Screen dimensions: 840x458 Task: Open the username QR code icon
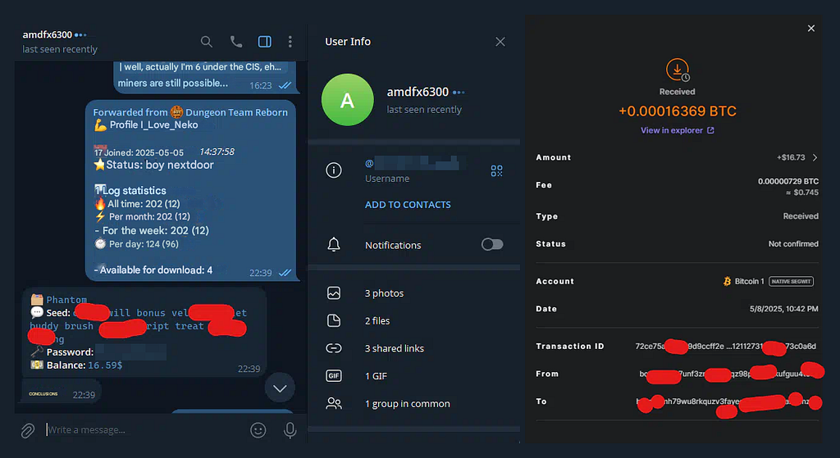pyautogui.click(x=496, y=170)
